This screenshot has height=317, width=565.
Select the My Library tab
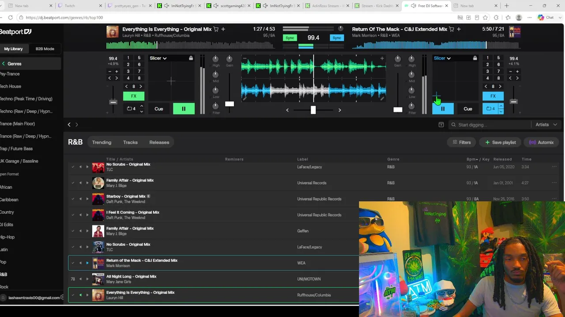pos(13,49)
